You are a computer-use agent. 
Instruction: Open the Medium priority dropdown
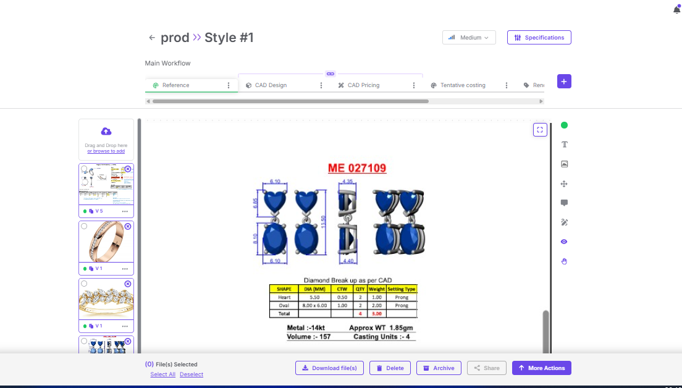coord(469,38)
